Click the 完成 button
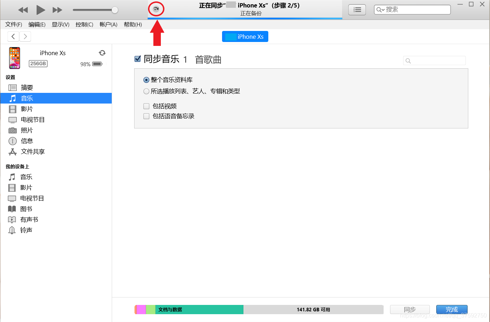 [452, 310]
